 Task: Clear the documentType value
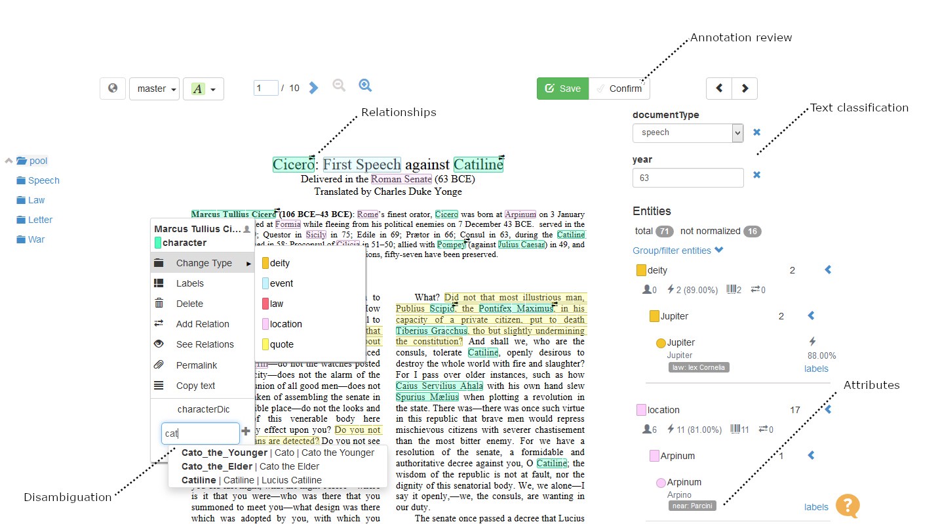[x=756, y=132]
